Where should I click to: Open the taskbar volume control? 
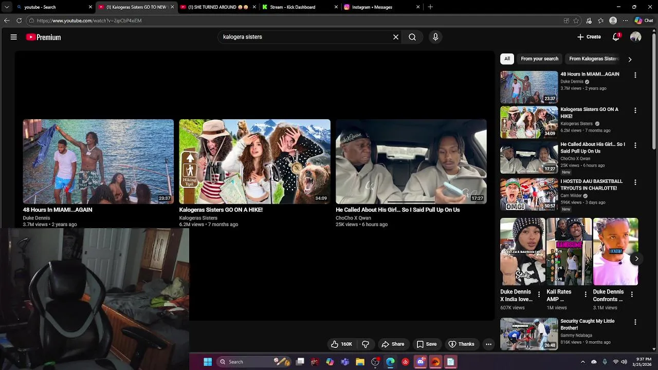tap(624, 362)
